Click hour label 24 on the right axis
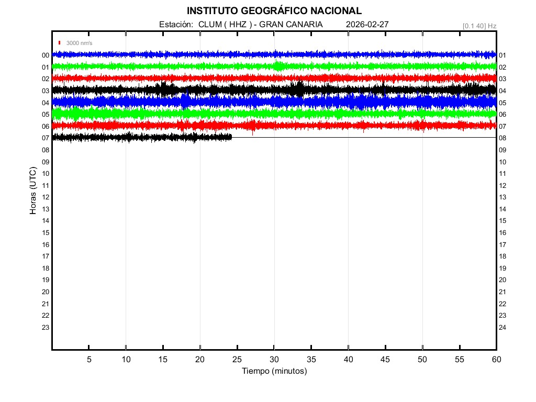The image size is (536, 402). click(502, 328)
